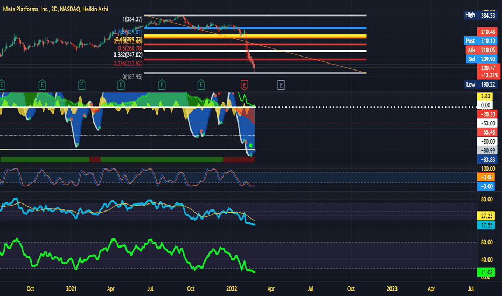Open the green earnings marker just after the 2021 label
The image size is (502, 296).
81,85
